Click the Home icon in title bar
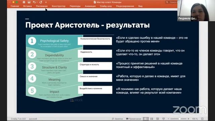The width and height of the screenshot is (215, 121). (24, 2)
